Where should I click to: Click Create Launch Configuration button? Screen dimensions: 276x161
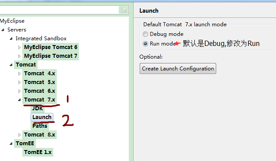[178, 68]
